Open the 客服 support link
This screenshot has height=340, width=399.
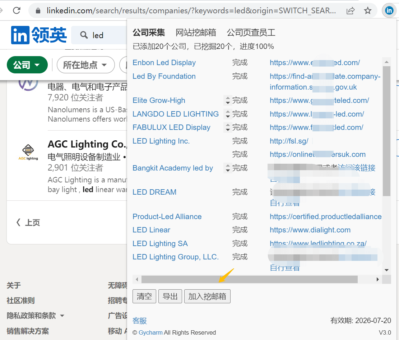140,321
